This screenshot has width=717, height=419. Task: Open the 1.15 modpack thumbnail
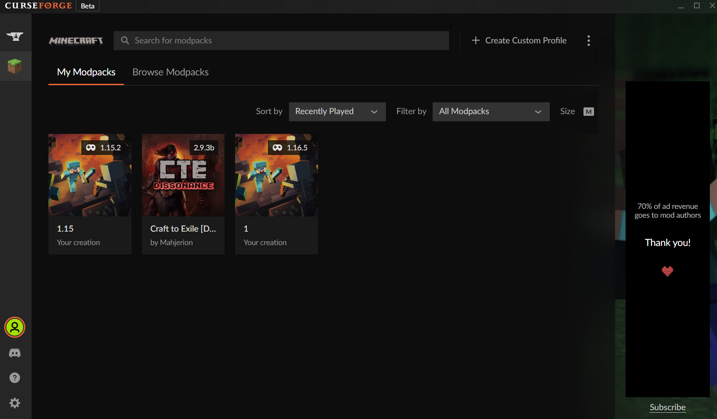coord(90,175)
